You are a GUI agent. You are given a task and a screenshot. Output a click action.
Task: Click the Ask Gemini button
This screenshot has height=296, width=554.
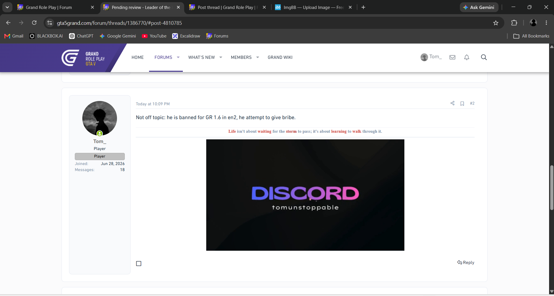click(x=479, y=7)
